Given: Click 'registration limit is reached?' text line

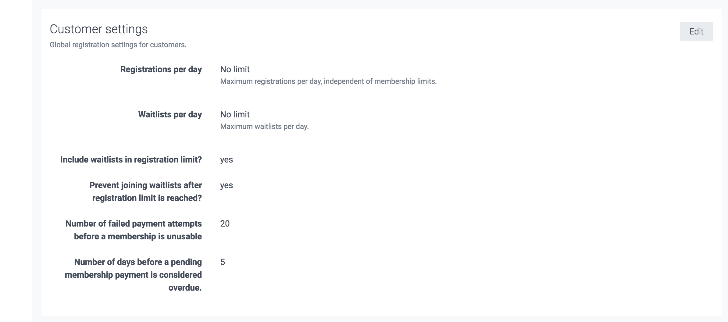Looking at the screenshot, I should pyautogui.click(x=147, y=198).
